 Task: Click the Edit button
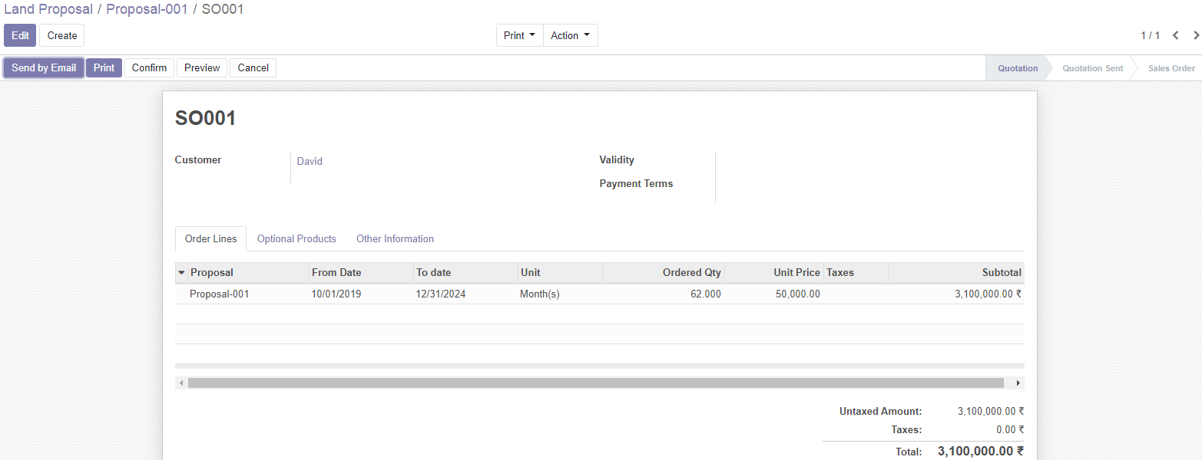click(x=20, y=35)
